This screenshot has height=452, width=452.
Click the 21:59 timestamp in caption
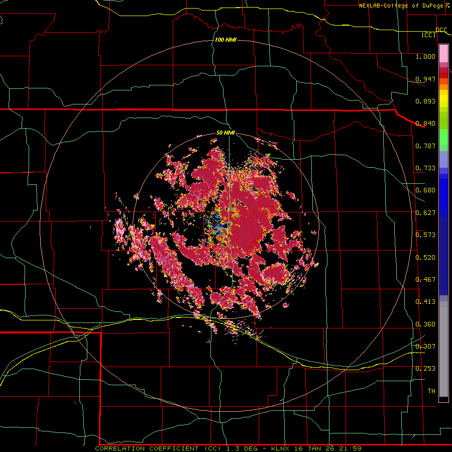coord(351,448)
